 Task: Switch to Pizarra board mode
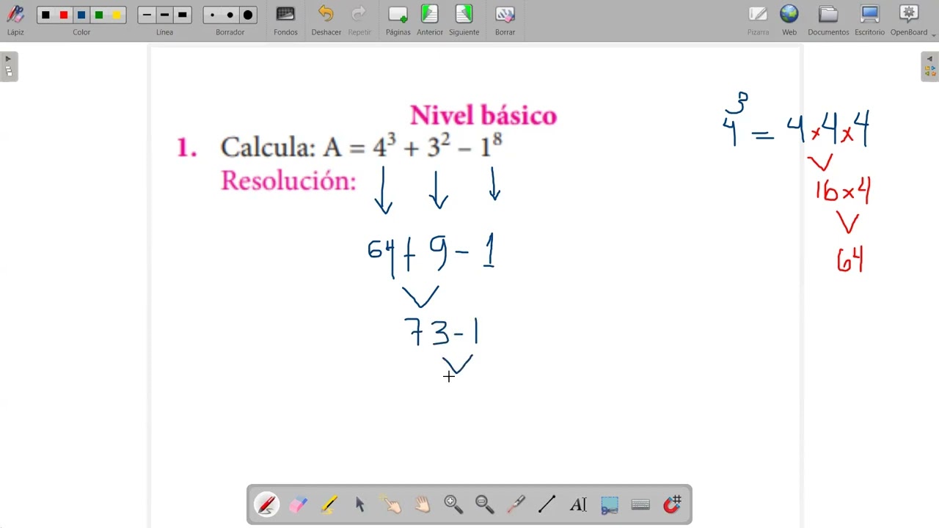click(x=758, y=20)
